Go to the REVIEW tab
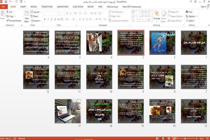210x140 pixels. pos(91,7)
